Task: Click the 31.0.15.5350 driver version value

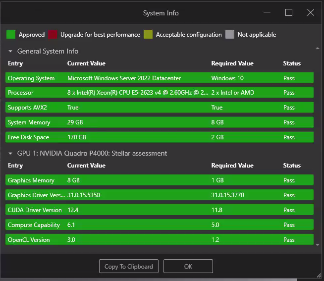Action: click(84, 195)
